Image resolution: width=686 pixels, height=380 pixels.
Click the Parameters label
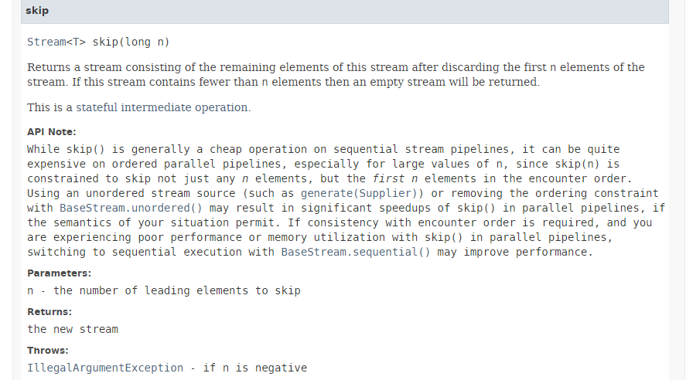point(59,273)
